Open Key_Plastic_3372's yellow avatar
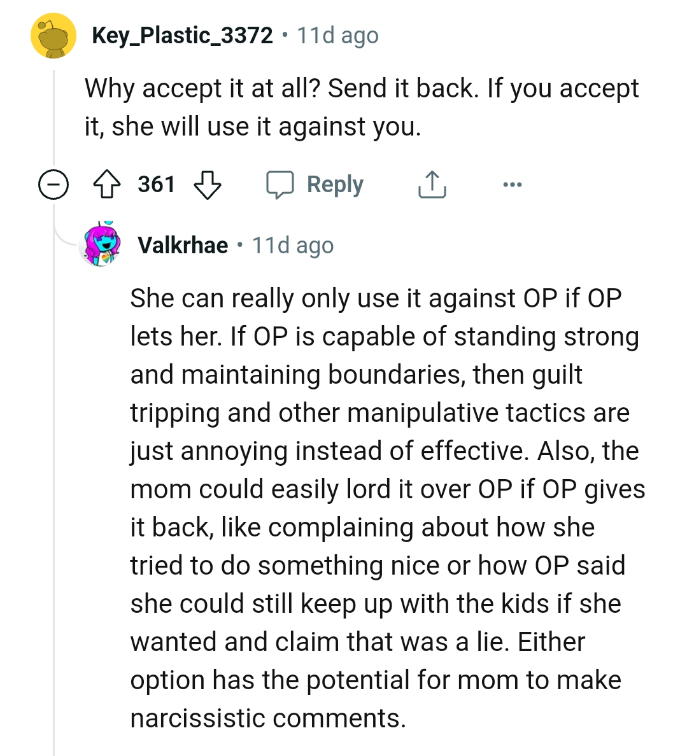Image resolution: width=687 pixels, height=756 pixels. click(x=53, y=36)
